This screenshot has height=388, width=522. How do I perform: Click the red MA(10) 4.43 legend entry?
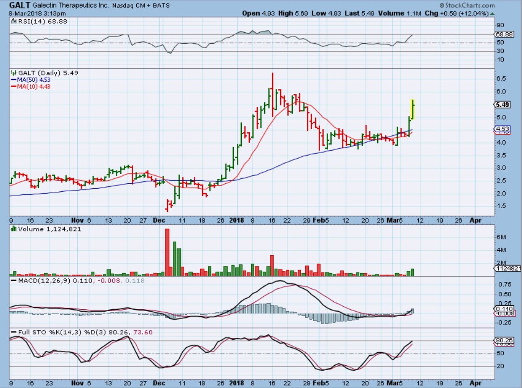click(31, 87)
